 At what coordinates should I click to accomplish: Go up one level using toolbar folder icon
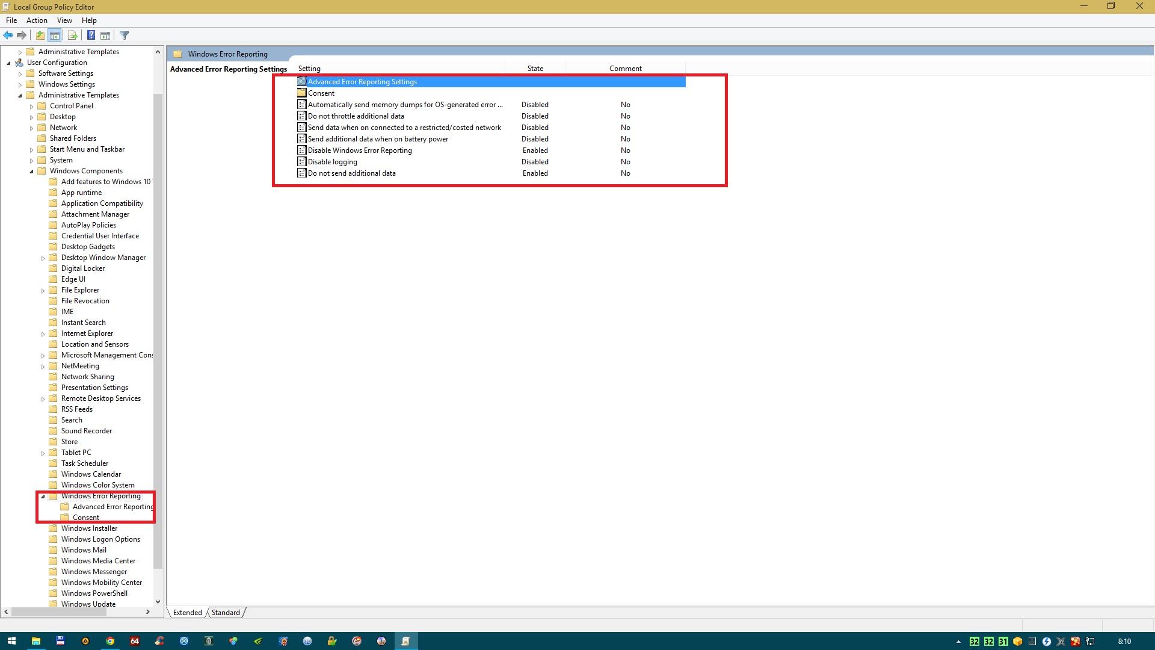(x=40, y=36)
